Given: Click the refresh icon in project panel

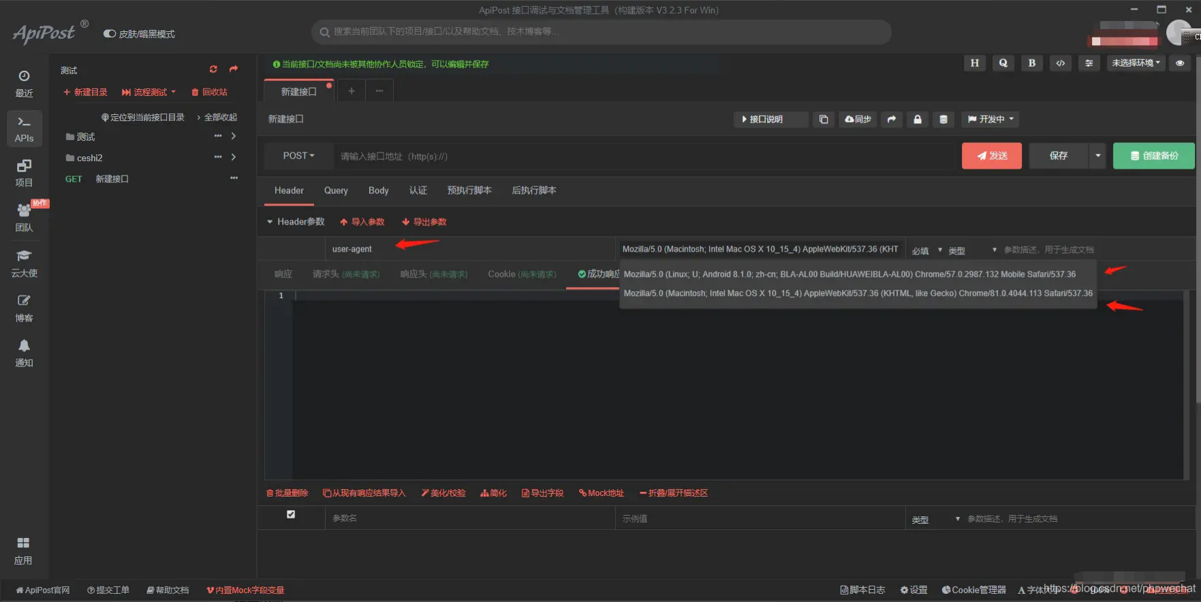Looking at the screenshot, I should pos(213,69).
